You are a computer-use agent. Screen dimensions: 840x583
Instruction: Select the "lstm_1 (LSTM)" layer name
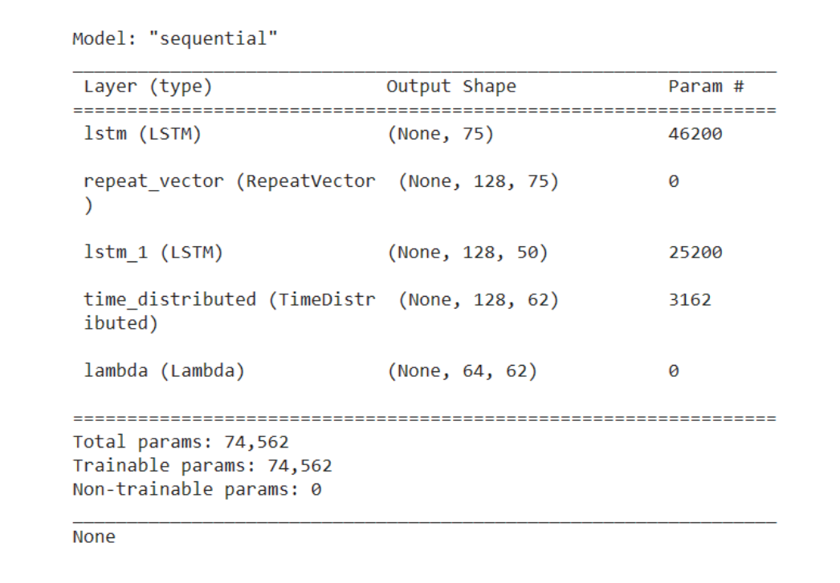[153, 253]
